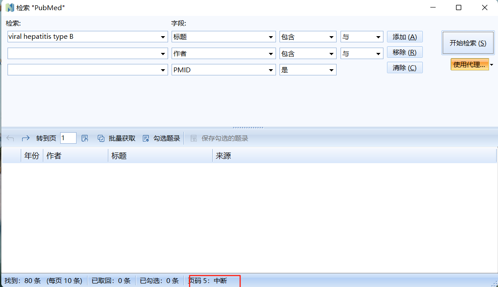Expand the PMID field dropdown
Image resolution: width=498 pixels, height=287 pixels.
(271, 70)
